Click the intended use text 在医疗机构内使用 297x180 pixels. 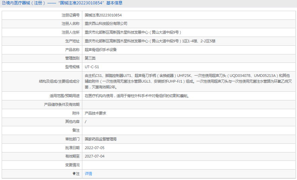[137, 96]
